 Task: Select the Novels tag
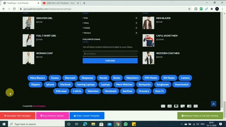click(x=103, y=78)
